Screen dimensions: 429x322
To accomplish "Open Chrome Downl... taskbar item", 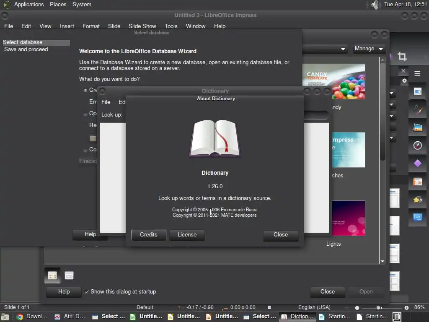I will pos(32,317).
